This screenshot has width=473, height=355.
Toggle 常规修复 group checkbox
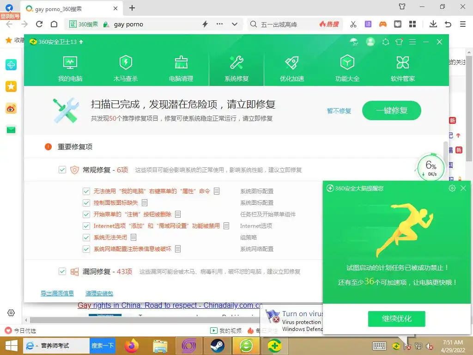click(62, 170)
